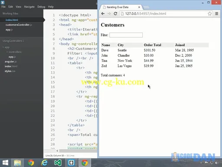222x167 pixels.
Task: Bookmark this page with the star icon
Action: pyautogui.click(x=210, y=13)
